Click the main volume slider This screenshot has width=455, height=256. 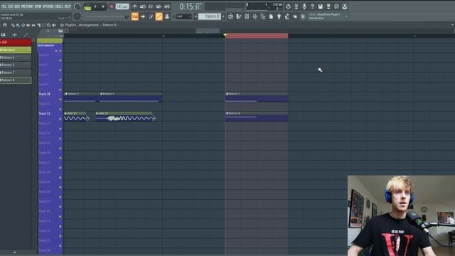click(x=107, y=16)
